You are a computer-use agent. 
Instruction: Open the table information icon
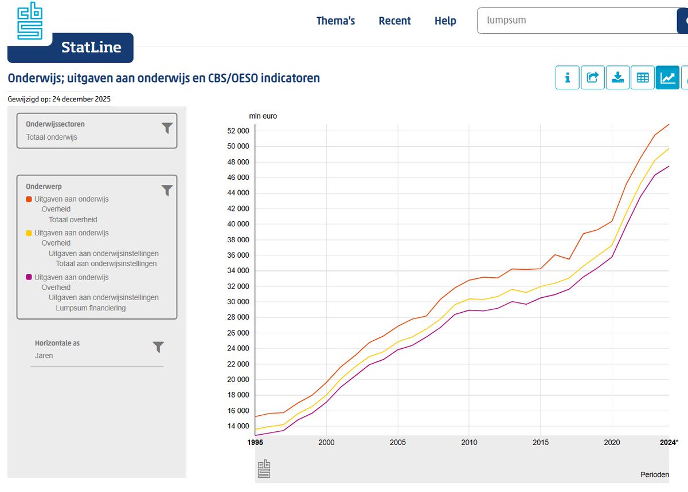(568, 77)
